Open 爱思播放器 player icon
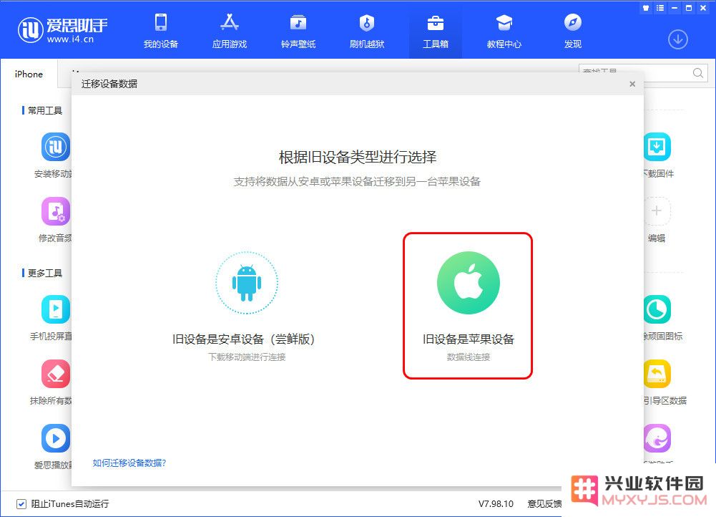The width and height of the screenshot is (716, 517). point(56,438)
